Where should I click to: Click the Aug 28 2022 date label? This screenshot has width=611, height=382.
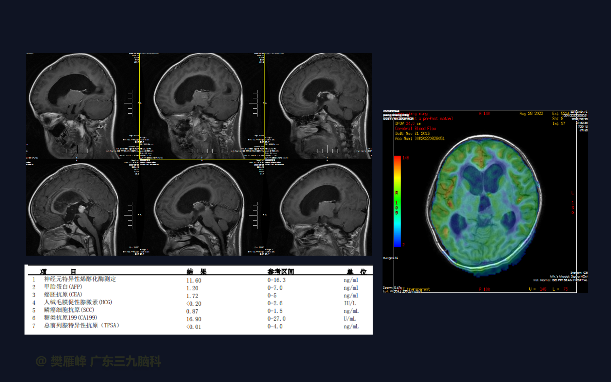[531, 114]
